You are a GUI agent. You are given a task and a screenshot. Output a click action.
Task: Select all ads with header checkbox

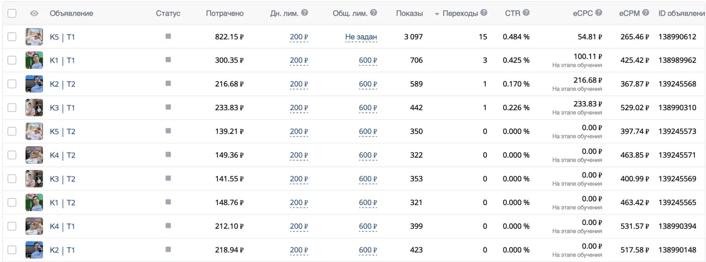click(12, 13)
